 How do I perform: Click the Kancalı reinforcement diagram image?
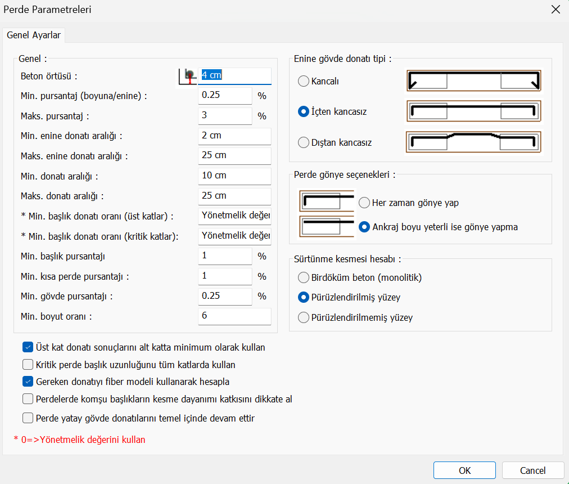tap(473, 81)
